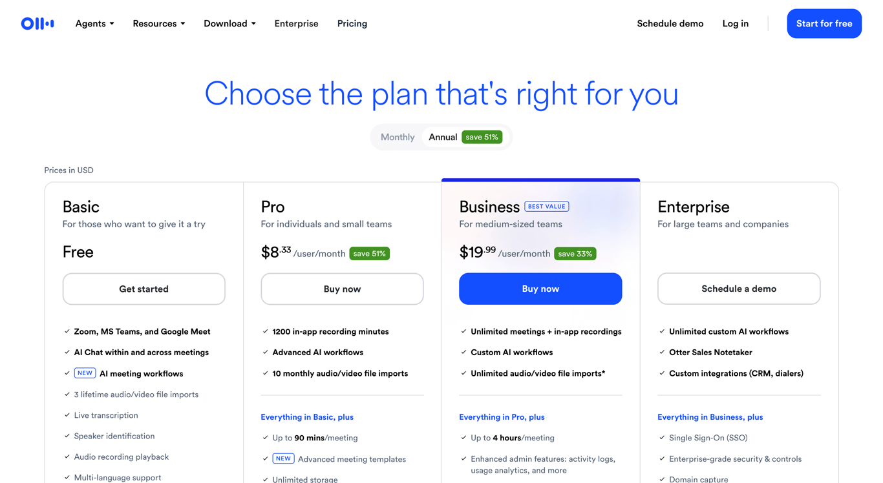The height and width of the screenshot is (483, 883).
Task: Go to the Enterprise nav page
Action: (x=296, y=24)
